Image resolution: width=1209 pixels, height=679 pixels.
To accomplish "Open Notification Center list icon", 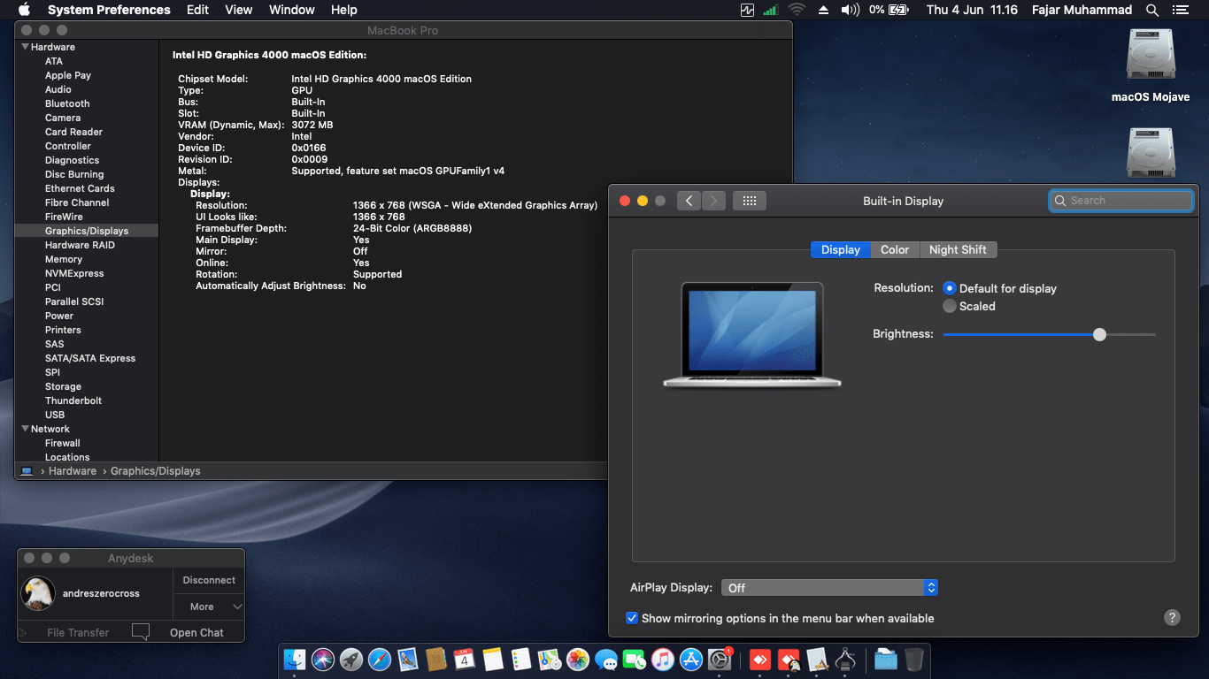I will coord(1180,10).
